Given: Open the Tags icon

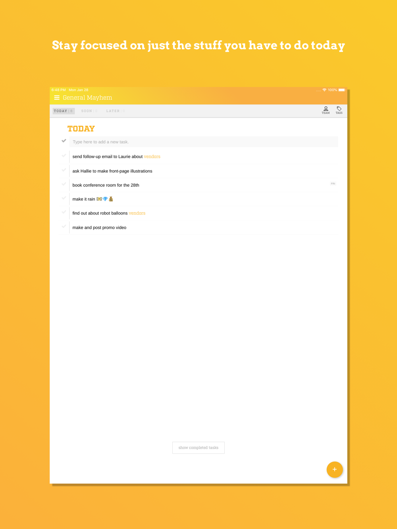Looking at the screenshot, I should (339, 110).
